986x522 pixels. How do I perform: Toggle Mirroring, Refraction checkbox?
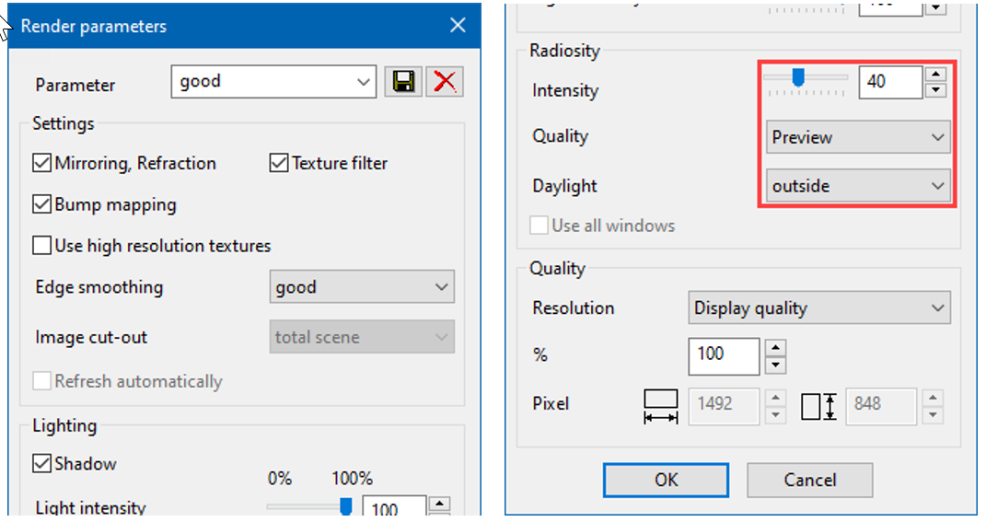coord(41,164)
